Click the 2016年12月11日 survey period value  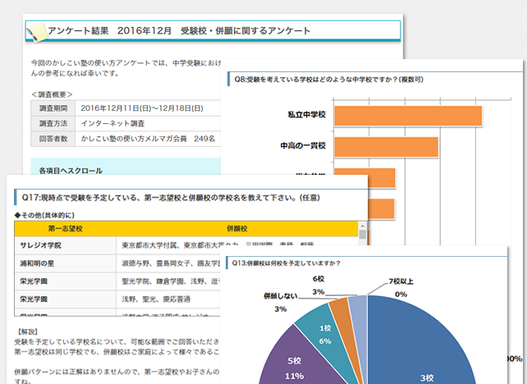click(142, 108)
